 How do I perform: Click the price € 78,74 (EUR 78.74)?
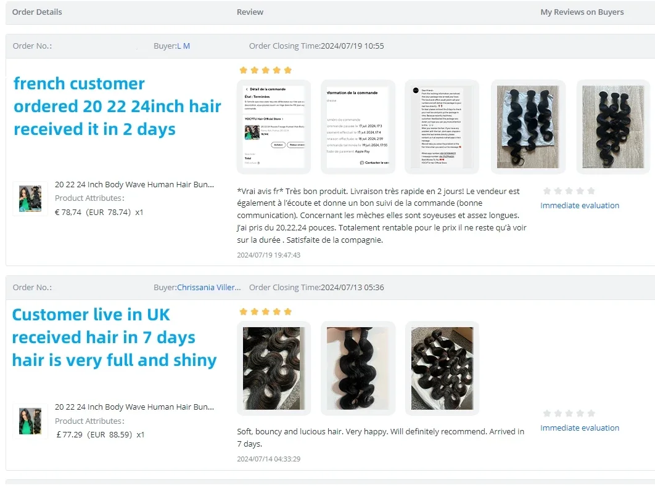tap(99, 213)
